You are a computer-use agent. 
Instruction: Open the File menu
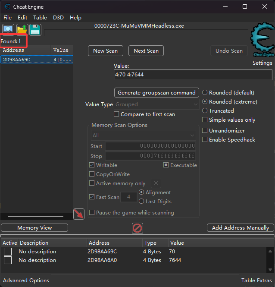(x=7, y=18)
